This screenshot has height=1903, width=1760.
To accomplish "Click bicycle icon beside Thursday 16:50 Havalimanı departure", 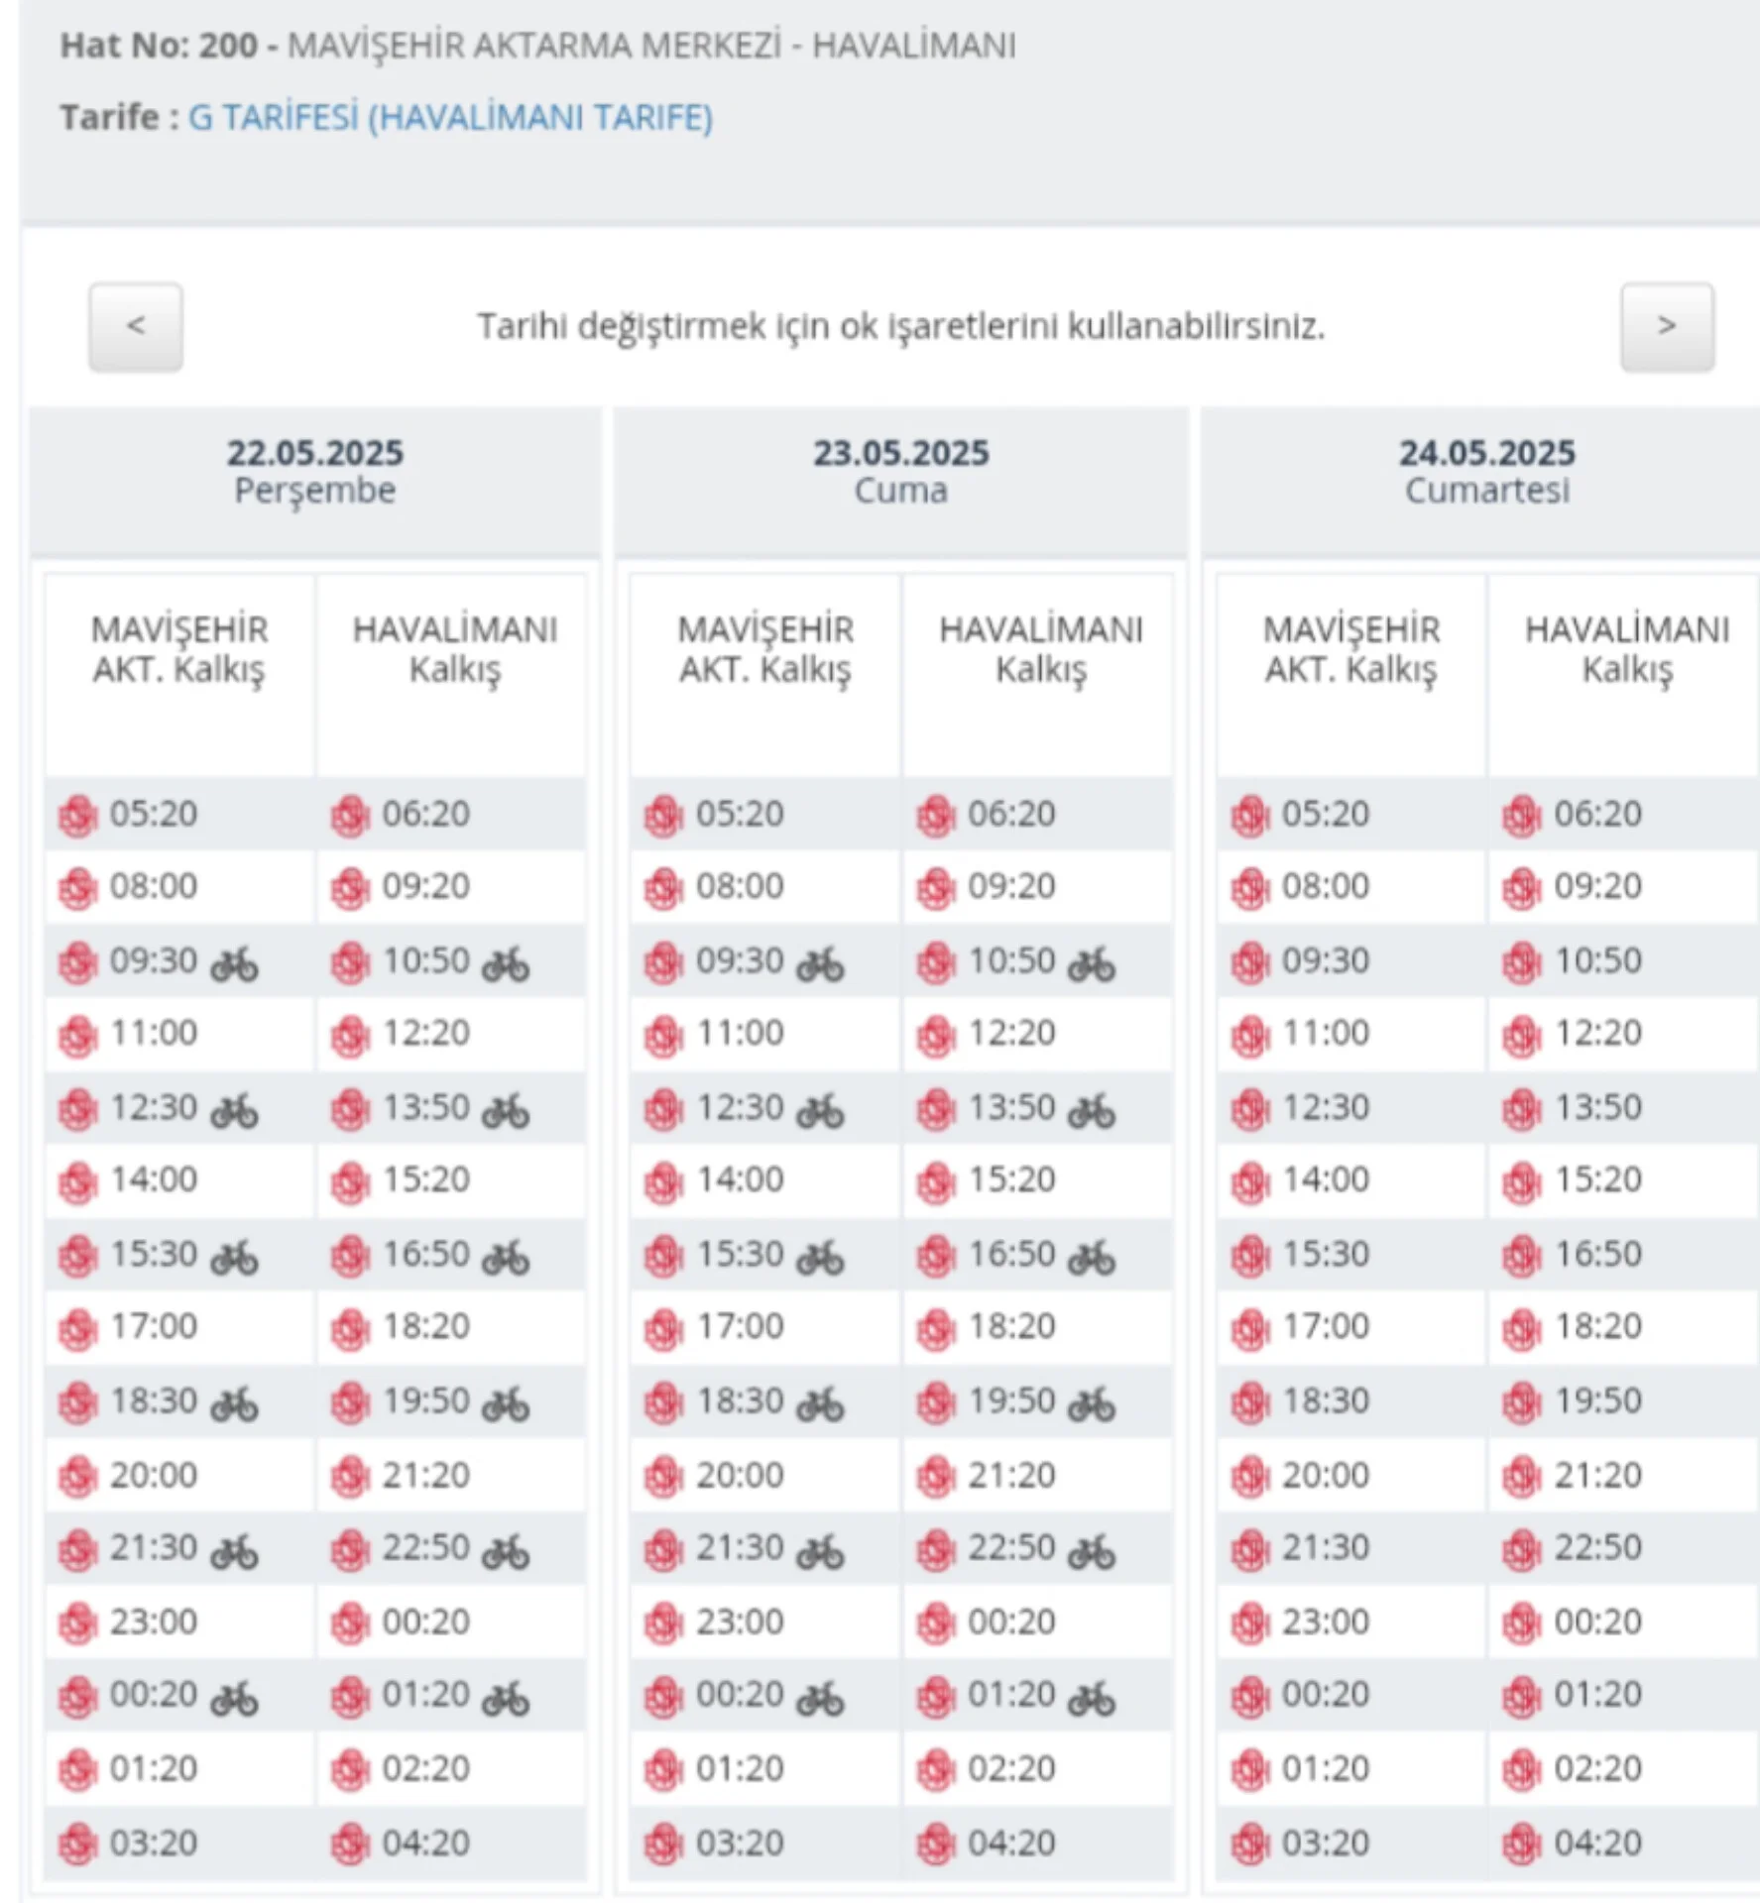I will (506, 1258).
